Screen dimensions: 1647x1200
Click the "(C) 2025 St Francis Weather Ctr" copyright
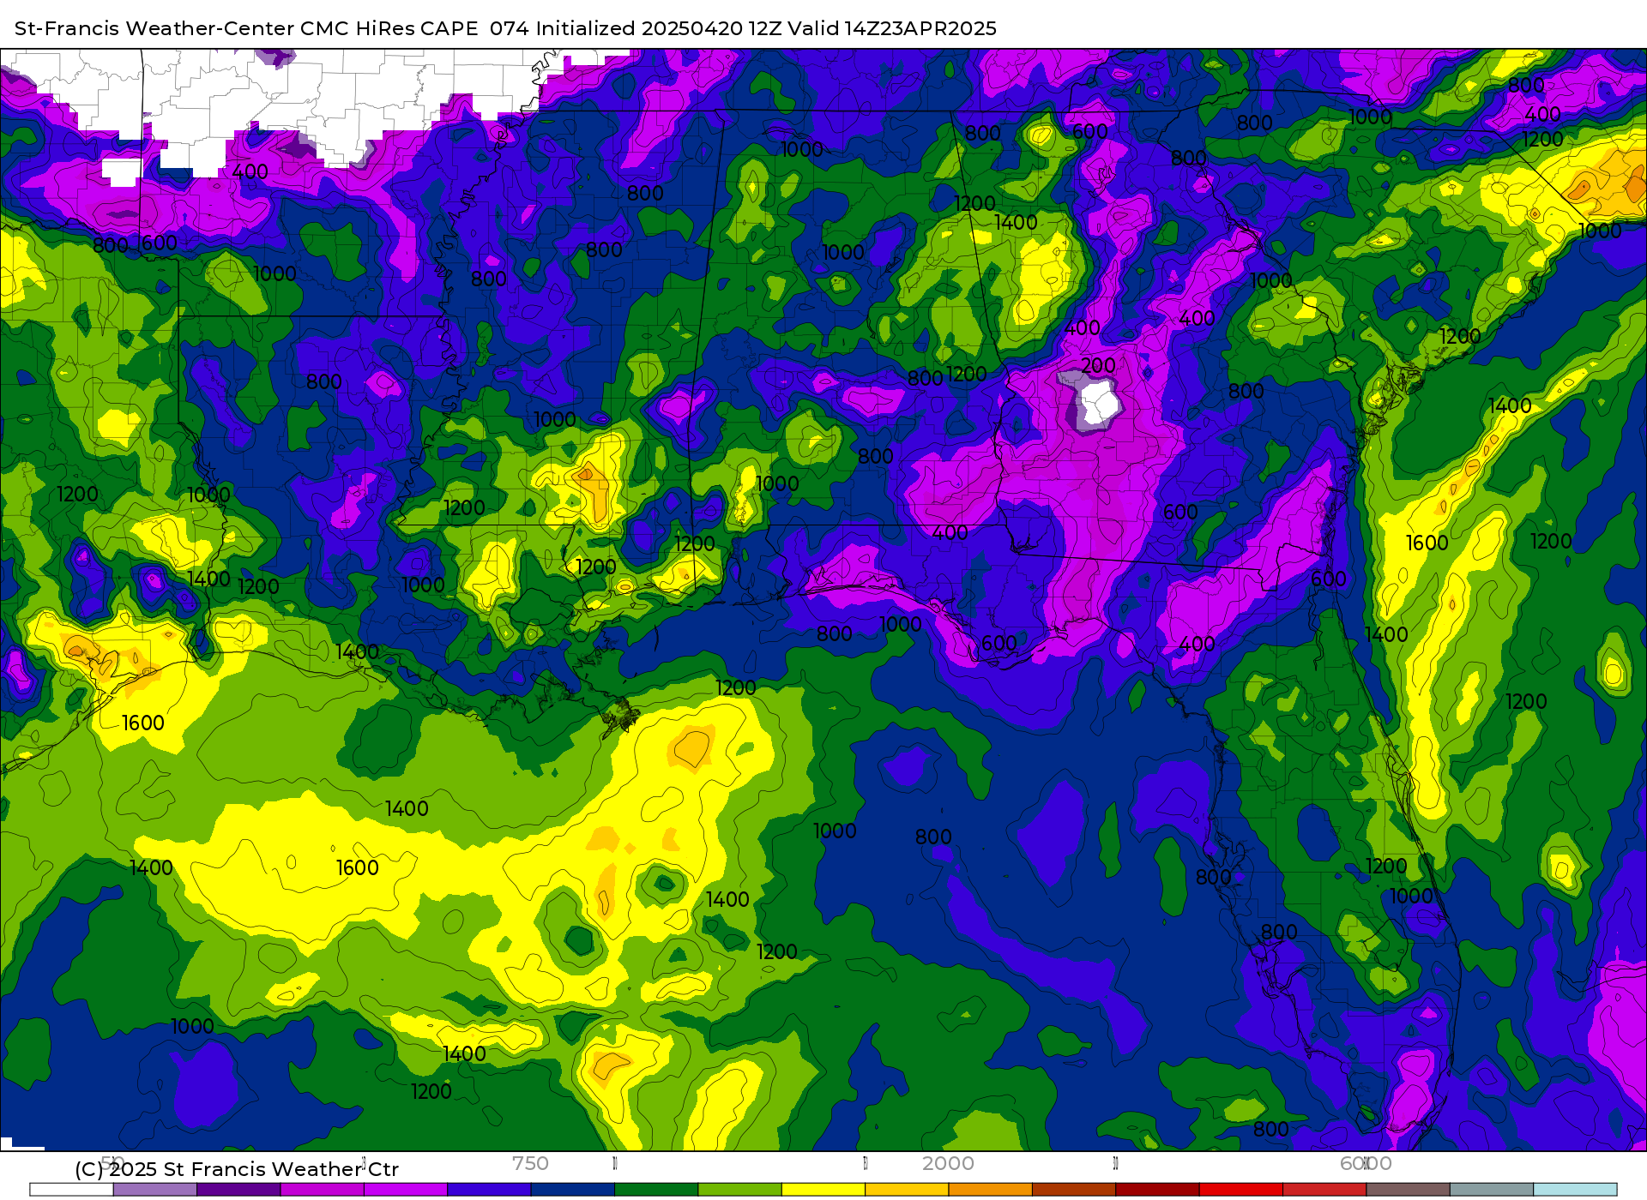[237, 1169]
